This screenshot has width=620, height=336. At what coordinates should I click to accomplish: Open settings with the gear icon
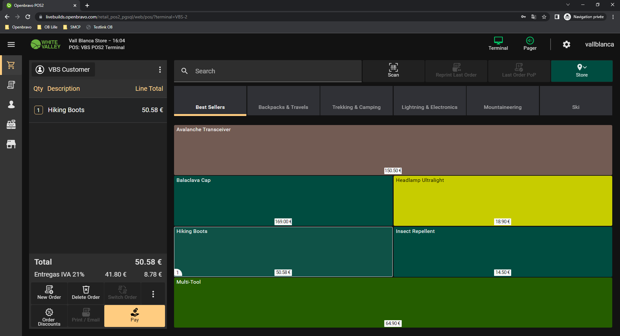point(566,45)
